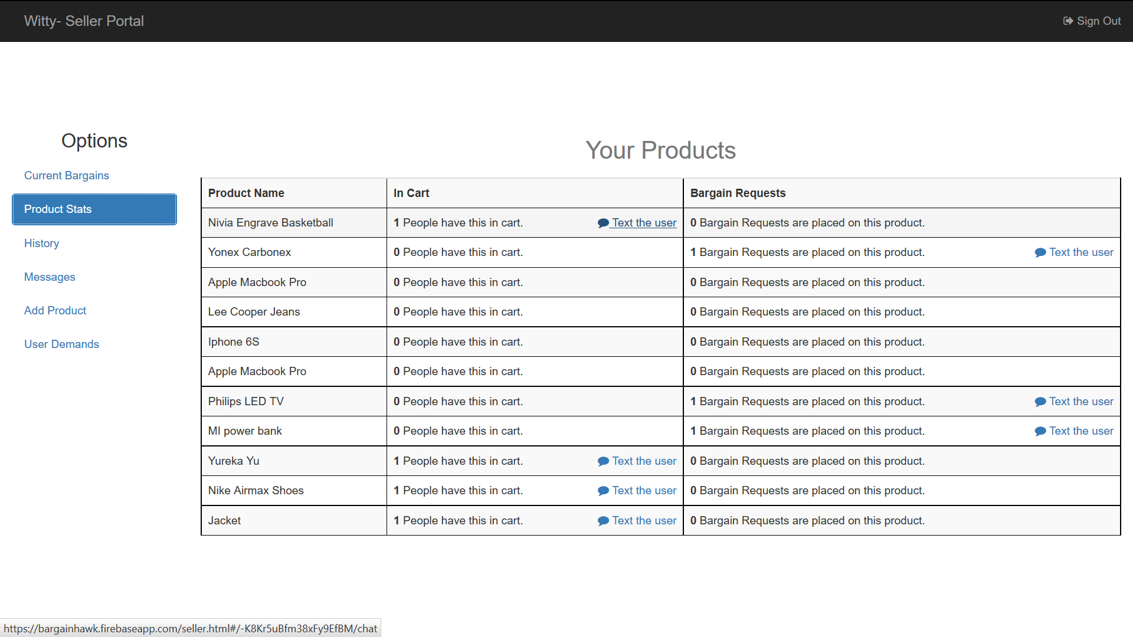Click chat bubble icon in Yonex Carbonex row
Viewport: 1133px width, 637px height.
click(1040, 253)
